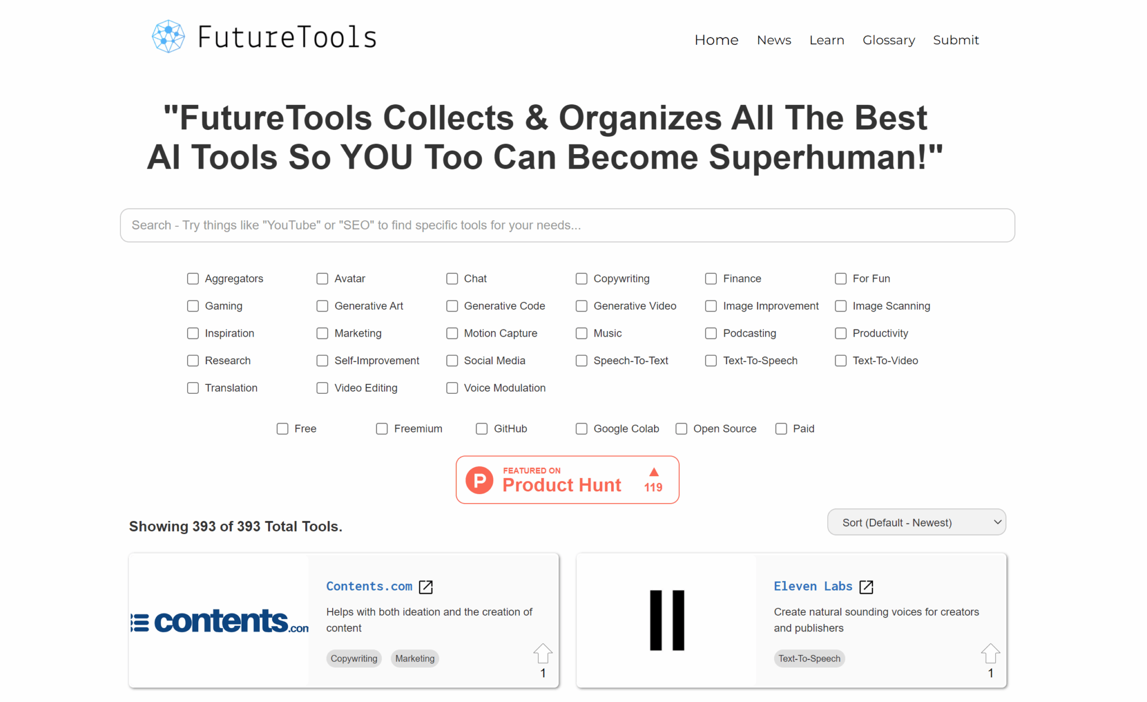Open external link icon beside Eleven Labs
This screenshot has width=1147, height=702.
coord(866,587)
